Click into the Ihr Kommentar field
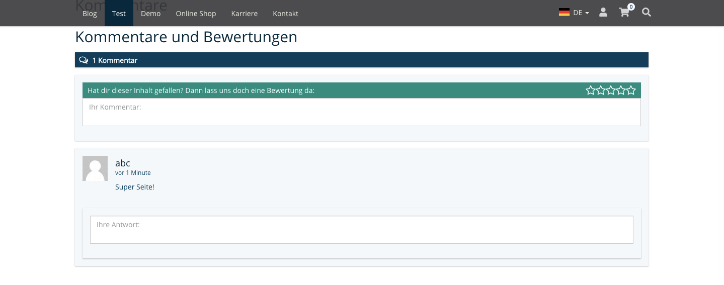The width and height of the screenshot is (724, 285). (x=362, y=112)
